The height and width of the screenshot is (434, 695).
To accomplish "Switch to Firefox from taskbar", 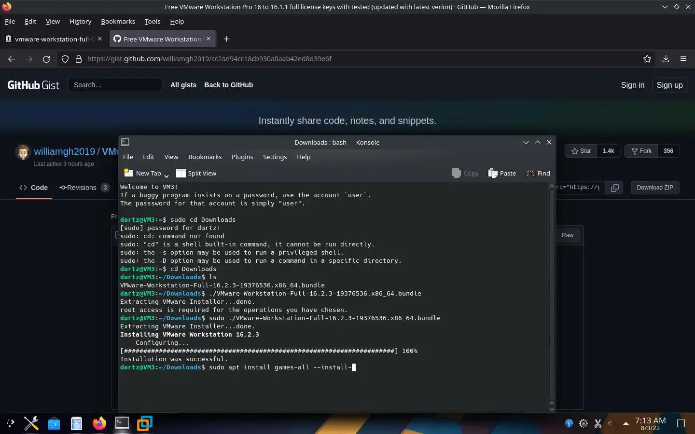I will point(99,423).
